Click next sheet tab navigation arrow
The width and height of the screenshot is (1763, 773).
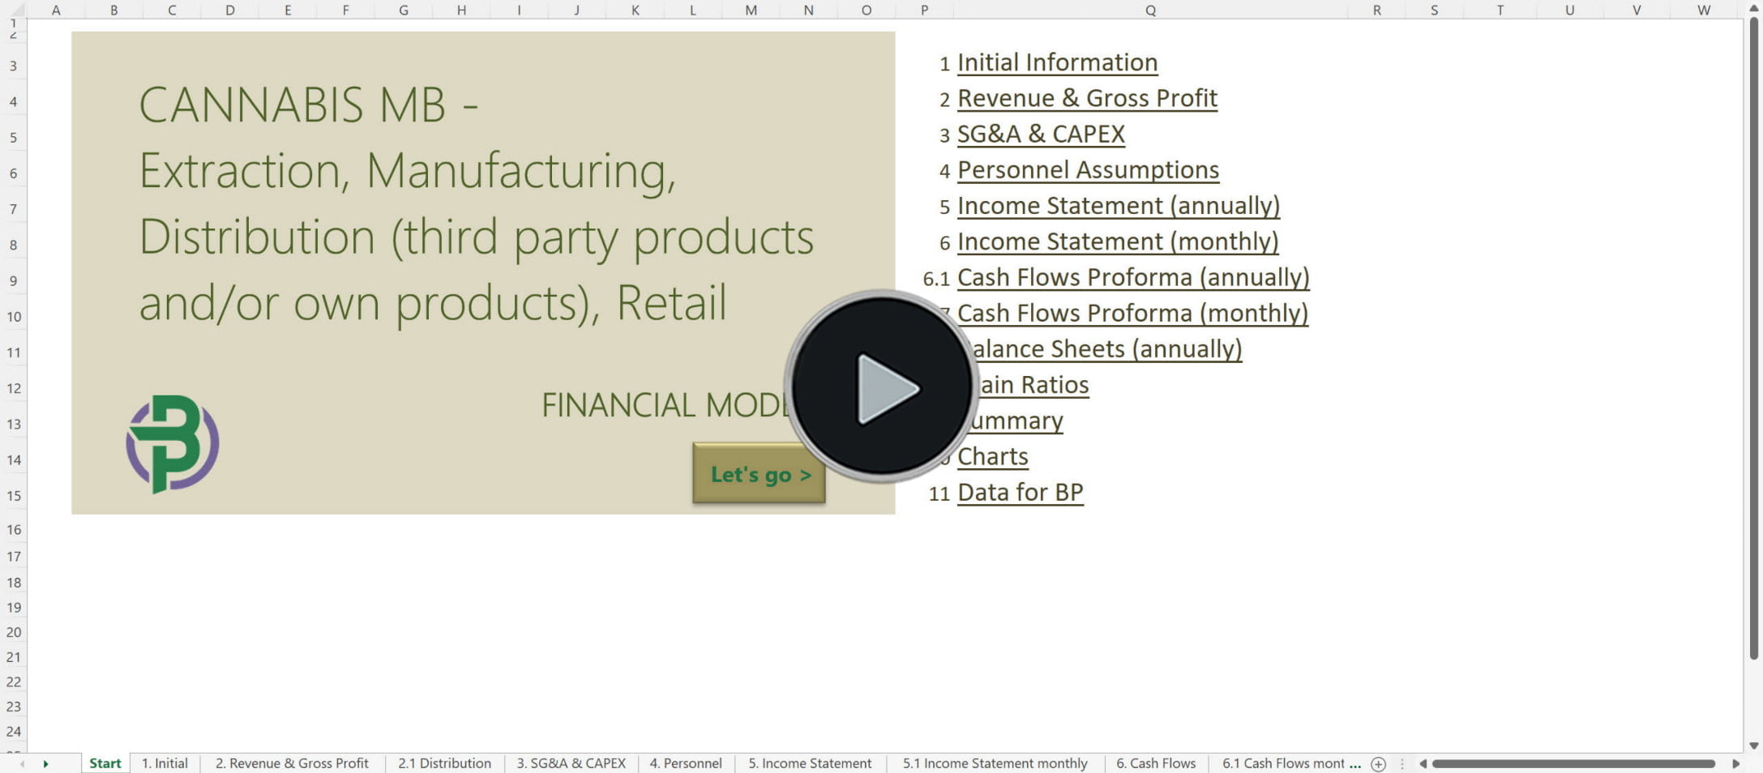pyautogui.click(x=46, y=763)
